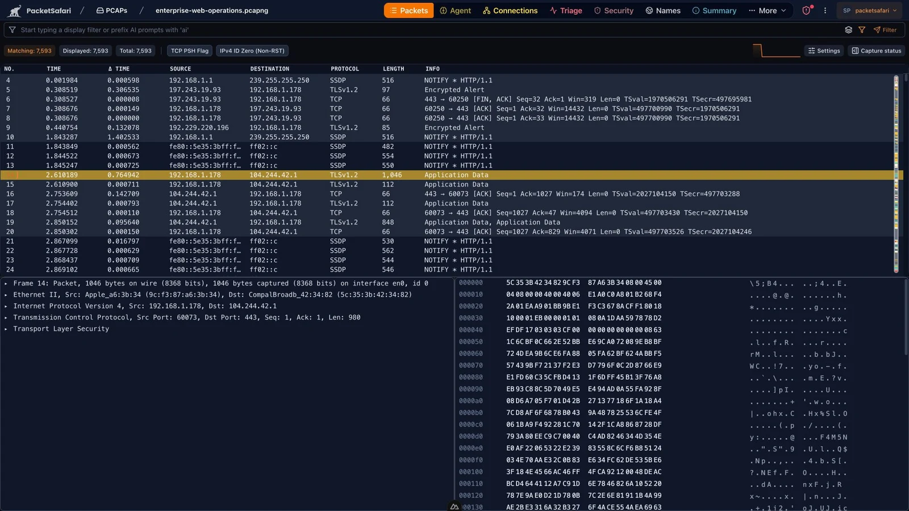Screen dimensions: 909x511
Task: Click the enterprise-web-operations.pcapng breadcrumb
Action: [212, 10]
